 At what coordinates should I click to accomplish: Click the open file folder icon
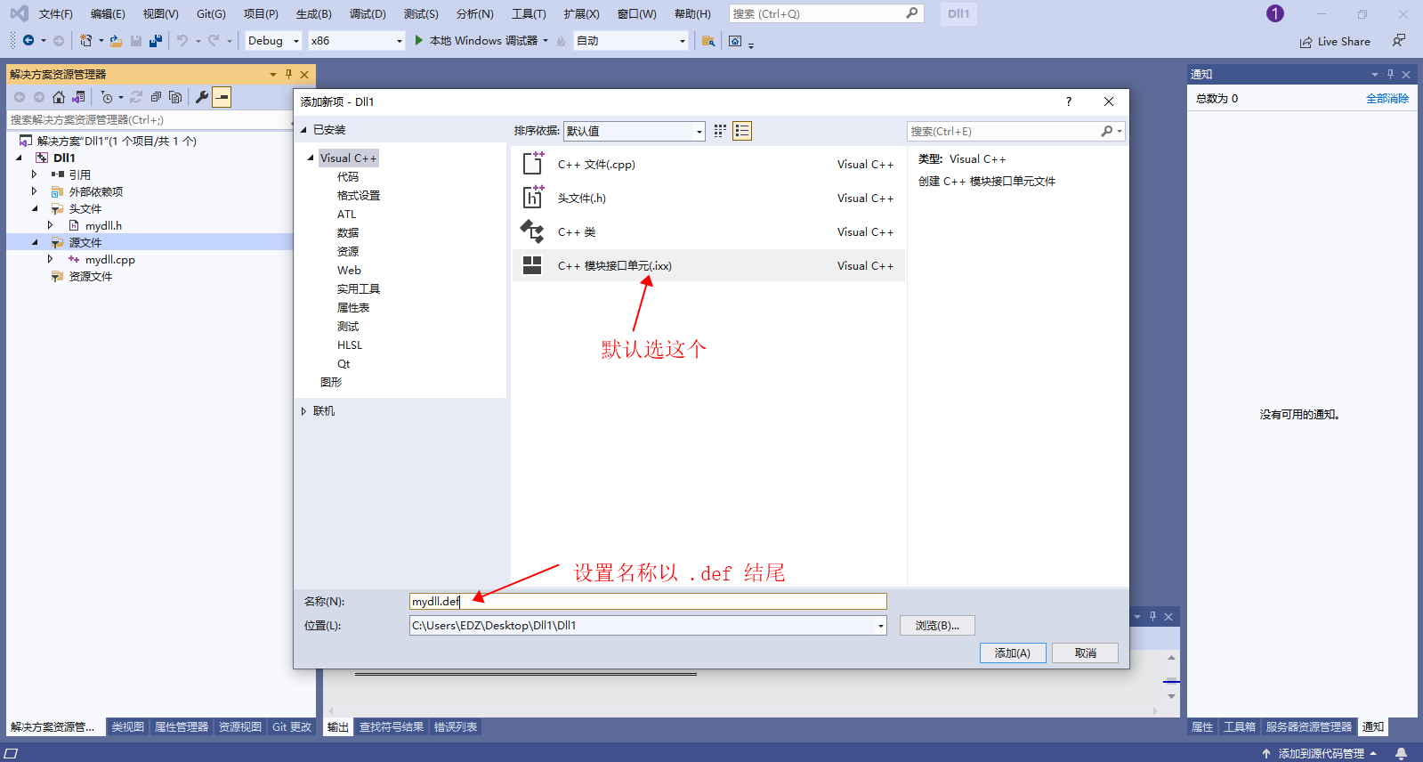coord(116,40)
